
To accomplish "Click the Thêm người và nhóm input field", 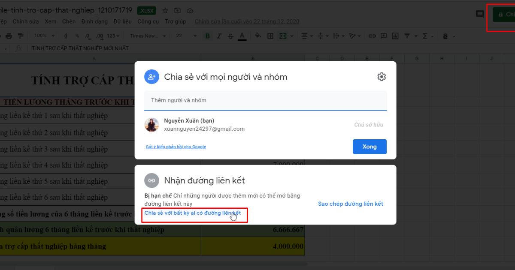I will [265, 100].
